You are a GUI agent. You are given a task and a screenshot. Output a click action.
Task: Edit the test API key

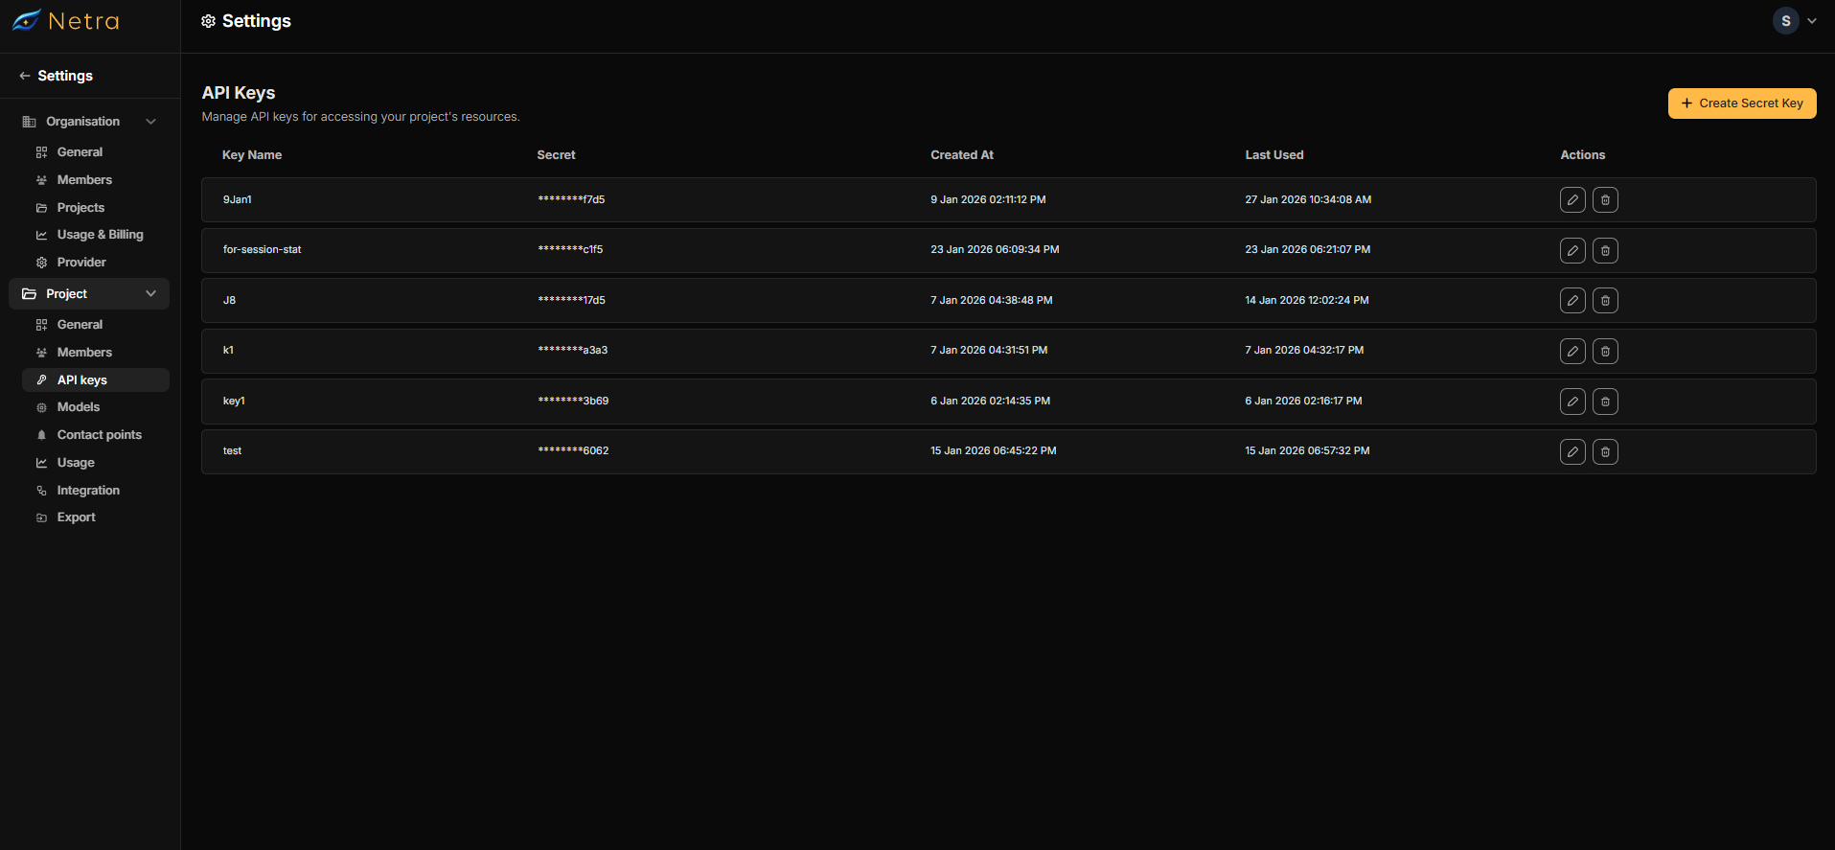pos(1572,451)
